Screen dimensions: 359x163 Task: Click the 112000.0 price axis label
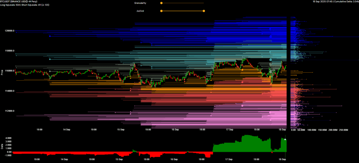(x=9, y=111)
